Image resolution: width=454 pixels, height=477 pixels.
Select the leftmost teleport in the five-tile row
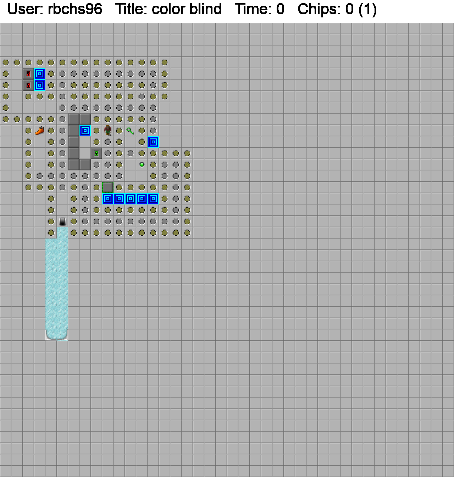point(108,199)
